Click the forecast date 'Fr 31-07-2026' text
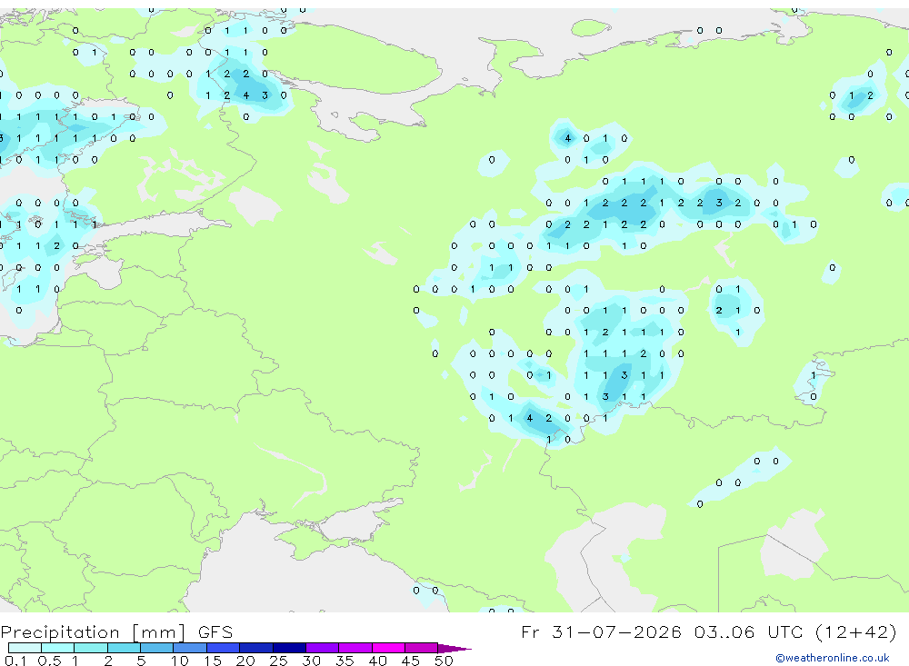This screenshot has width=909, height=666. (601, 631)
